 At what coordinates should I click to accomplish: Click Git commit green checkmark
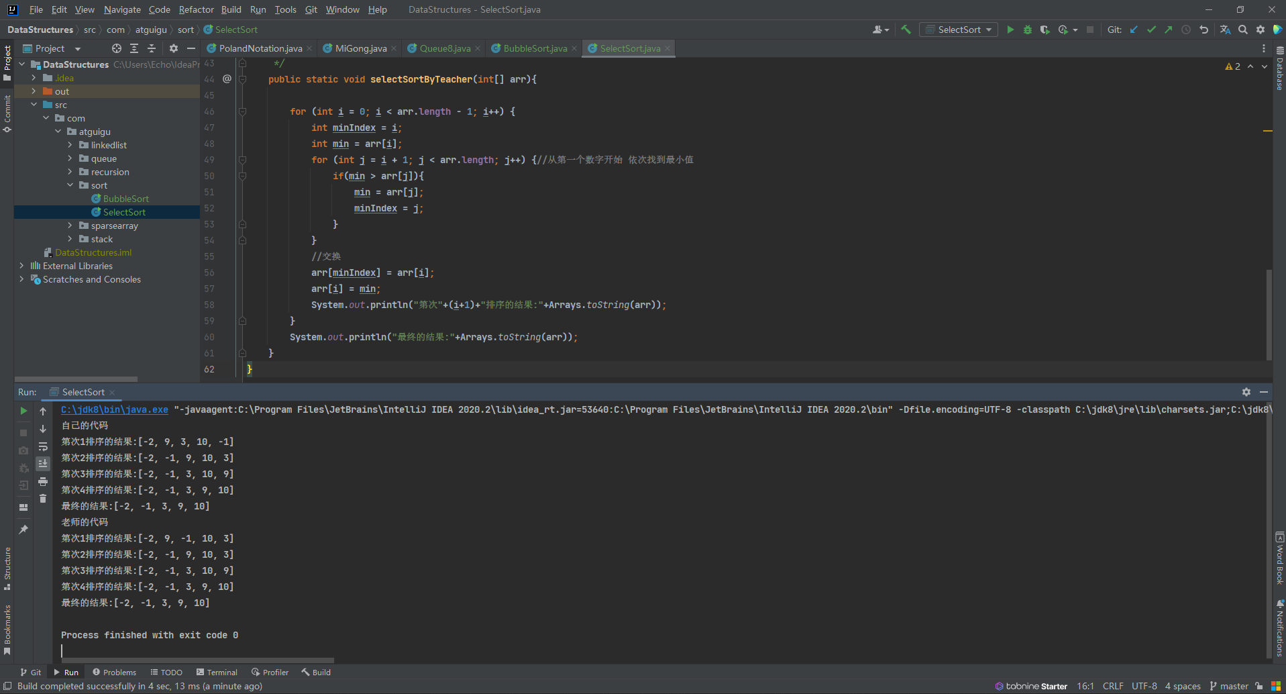click(1151, 30)
